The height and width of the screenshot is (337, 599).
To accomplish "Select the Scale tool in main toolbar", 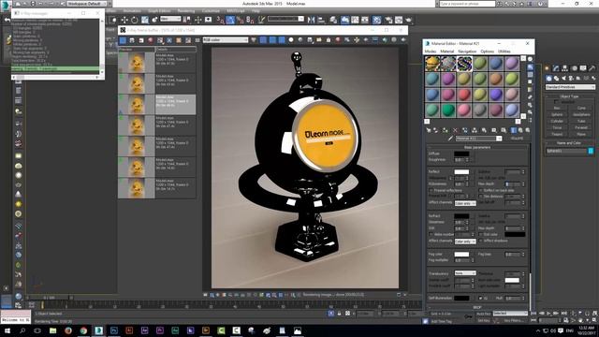I will [145, 20].
